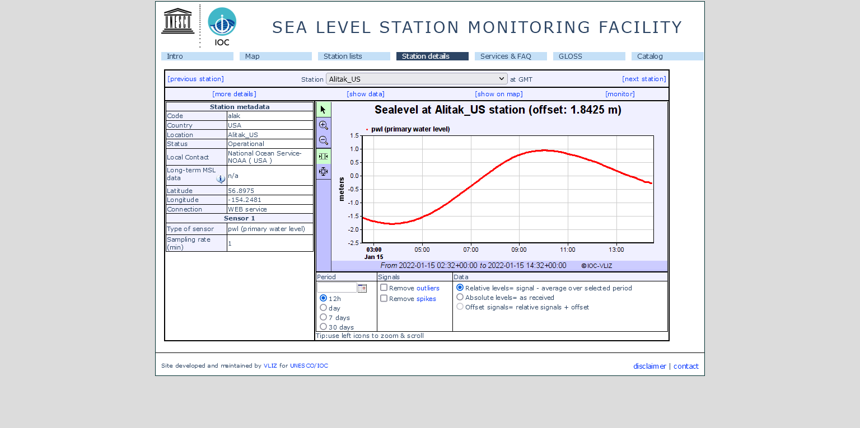The height and width of the screenshot is (428, 860).
Task: Open the Catalog tab
Action: 667,57
